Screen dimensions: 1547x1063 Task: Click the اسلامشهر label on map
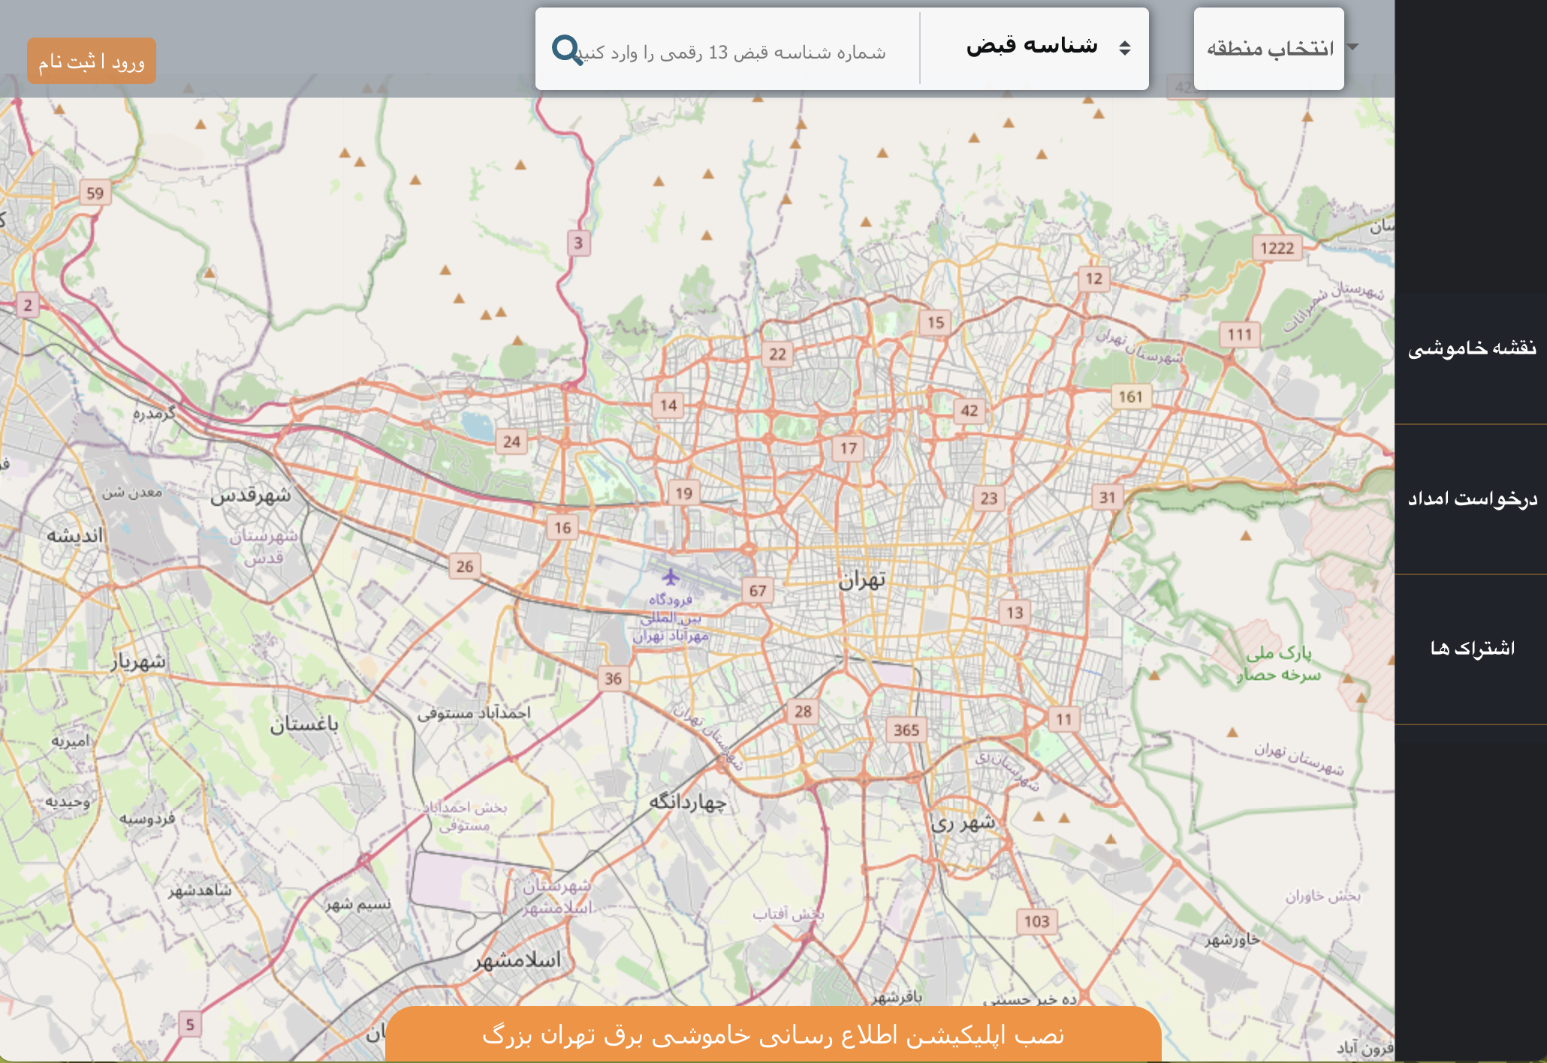(517, 960)
